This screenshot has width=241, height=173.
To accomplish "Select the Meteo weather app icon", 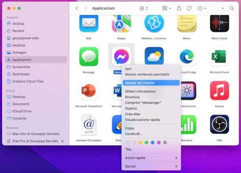I will (x=154, y=56).
